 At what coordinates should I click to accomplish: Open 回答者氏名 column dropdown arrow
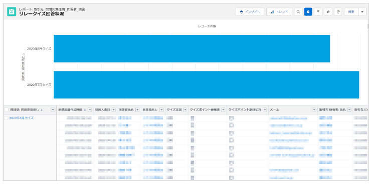[137, 109]
